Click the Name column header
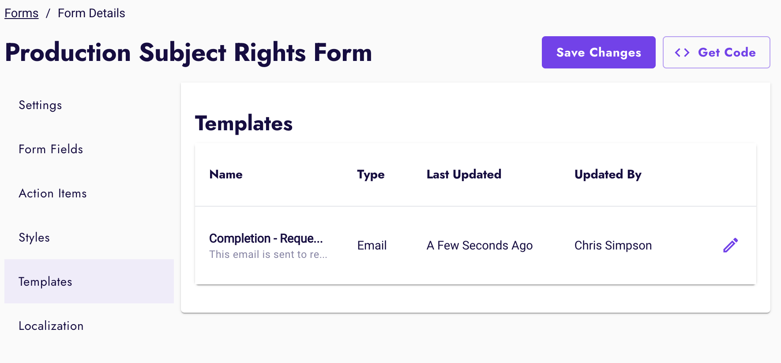The height and width of the screenshot is (363, 781). tap(226, 174)
